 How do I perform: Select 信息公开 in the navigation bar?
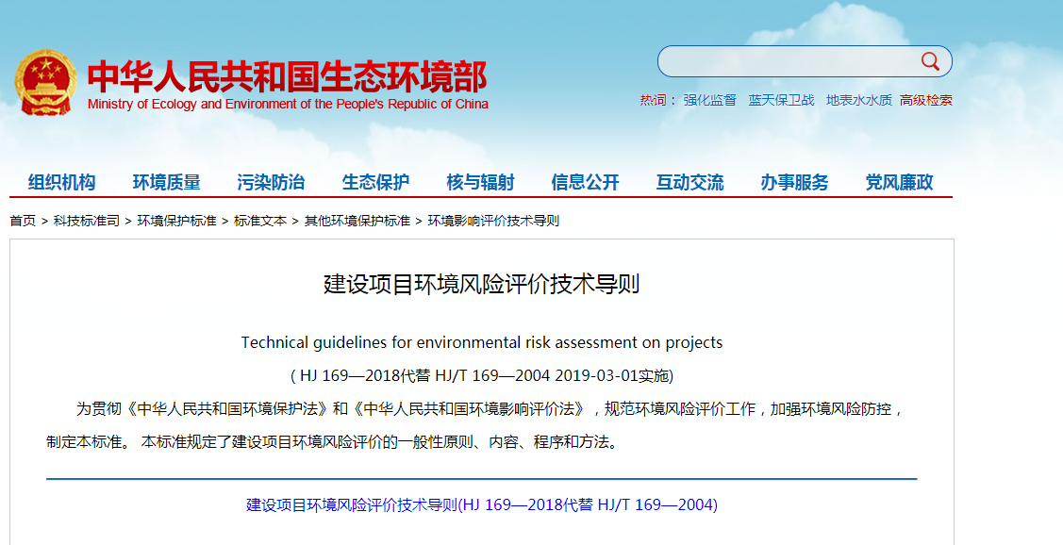pos(585,183)
